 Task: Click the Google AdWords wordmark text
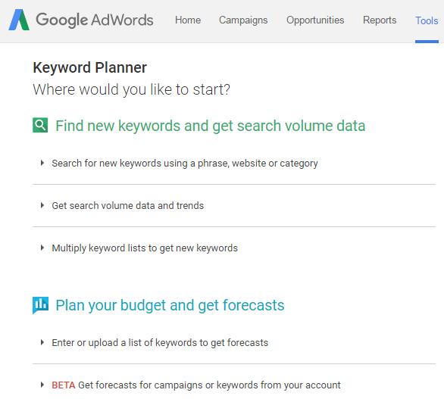click(x=94, y=20)
